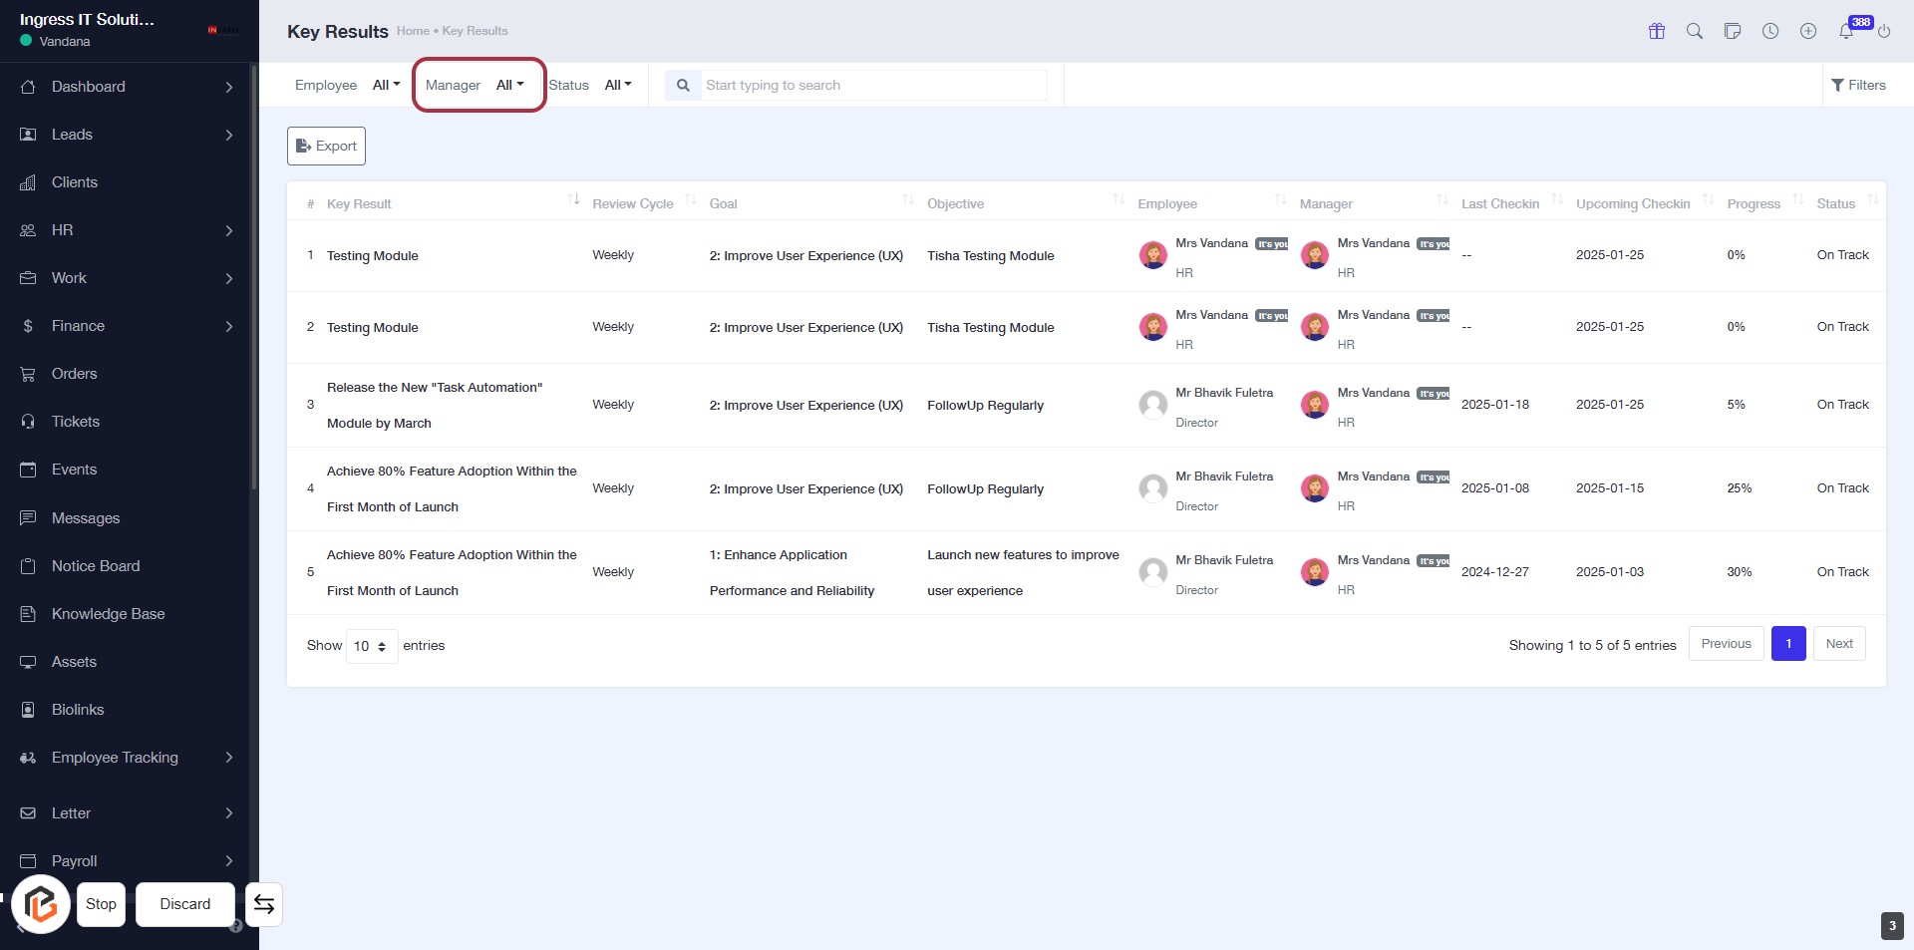Open notifications bell with 388 badge
This screenshot has height=950, width=1914.
(1846, 31)
